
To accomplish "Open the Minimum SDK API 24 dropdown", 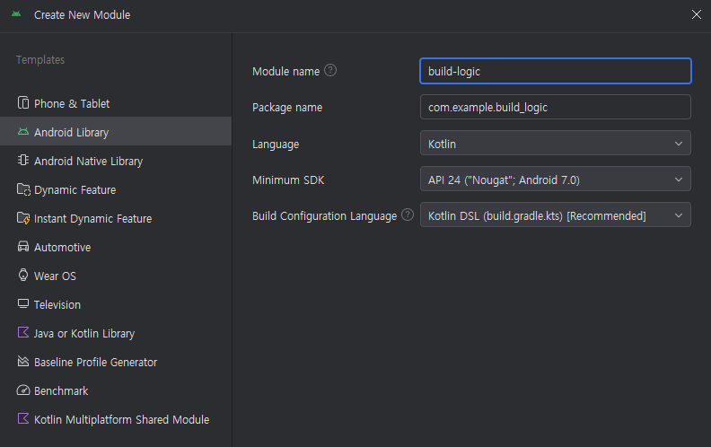I will tap(556, 180).
